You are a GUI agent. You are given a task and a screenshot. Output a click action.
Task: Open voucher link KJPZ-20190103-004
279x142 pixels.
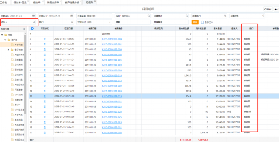(x=112, y=39)
